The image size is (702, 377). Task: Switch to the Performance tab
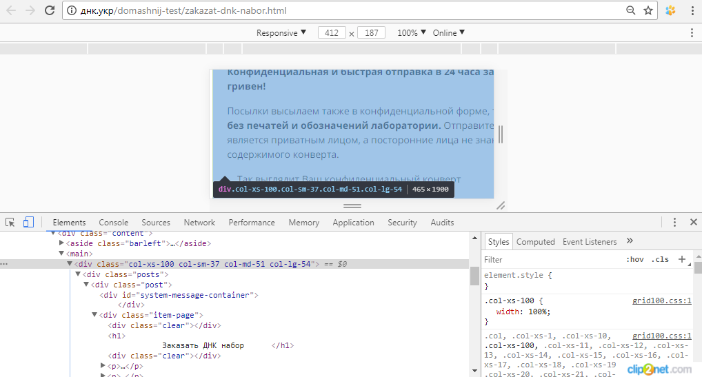click(x=252, y=222)
